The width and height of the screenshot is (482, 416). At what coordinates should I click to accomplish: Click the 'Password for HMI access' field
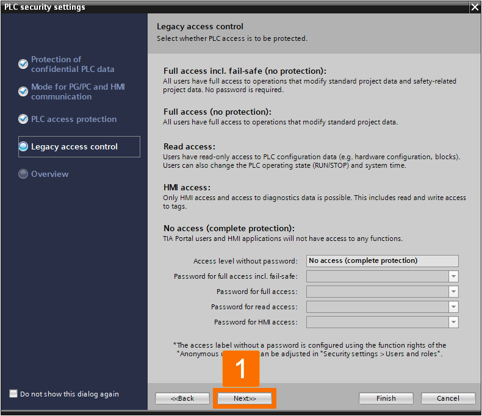point(378,322)
